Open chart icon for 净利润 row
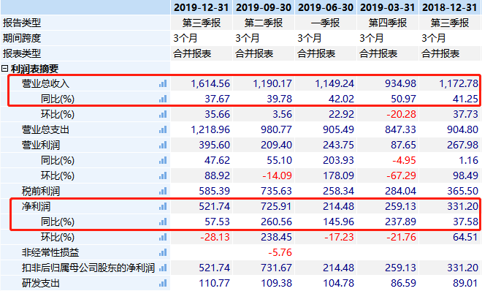 pos(163,207)
